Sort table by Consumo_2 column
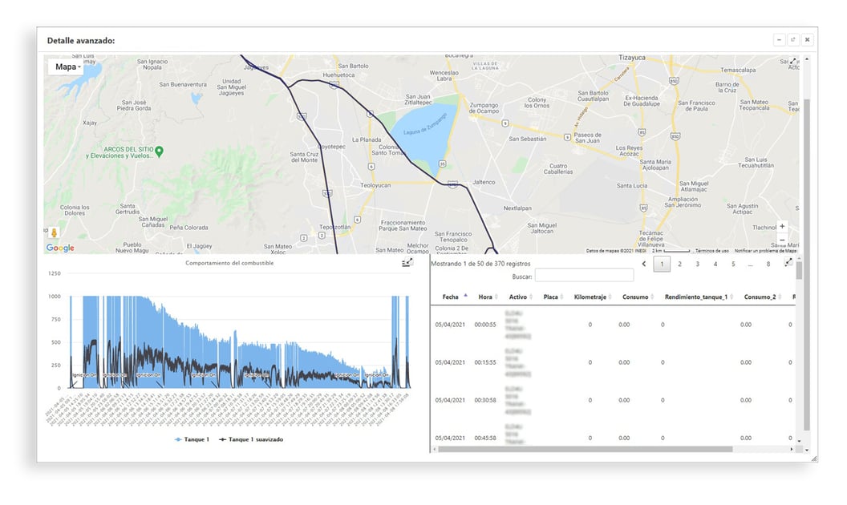 coord(762,297)
